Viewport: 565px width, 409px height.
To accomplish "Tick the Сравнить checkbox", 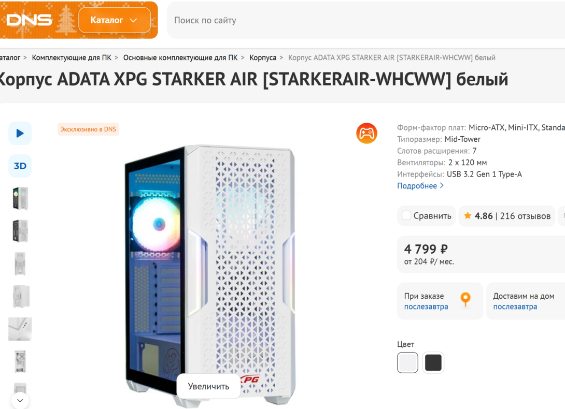I will (406, 215).
